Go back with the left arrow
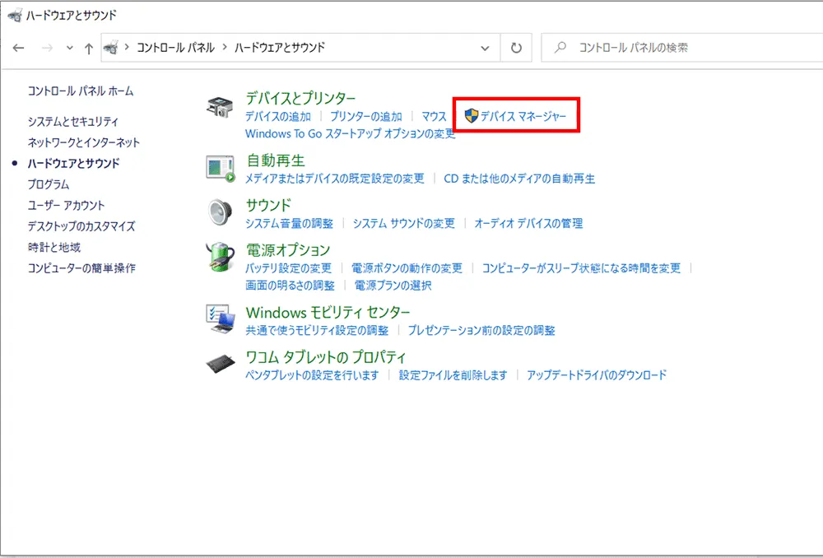This screenshot has width=823, height=558. [18, 48]
